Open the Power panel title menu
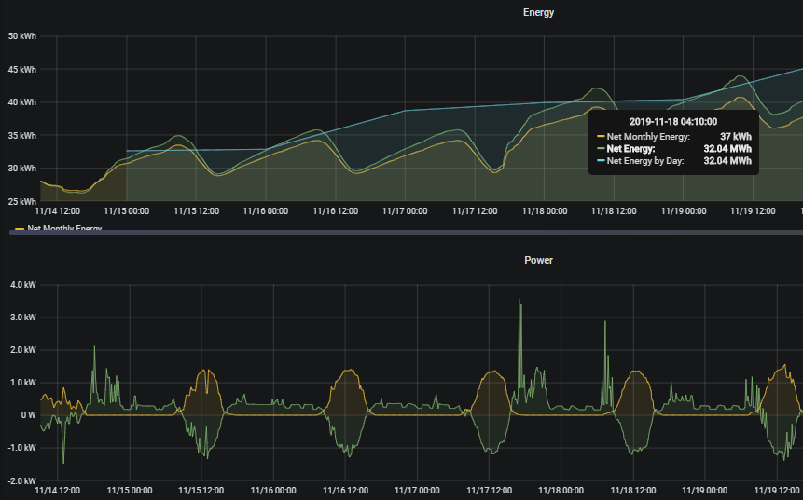 (538, 260)
